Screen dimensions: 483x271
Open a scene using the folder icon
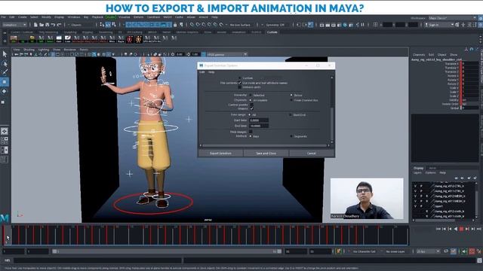pyautogui.click(x=42, y=25)
